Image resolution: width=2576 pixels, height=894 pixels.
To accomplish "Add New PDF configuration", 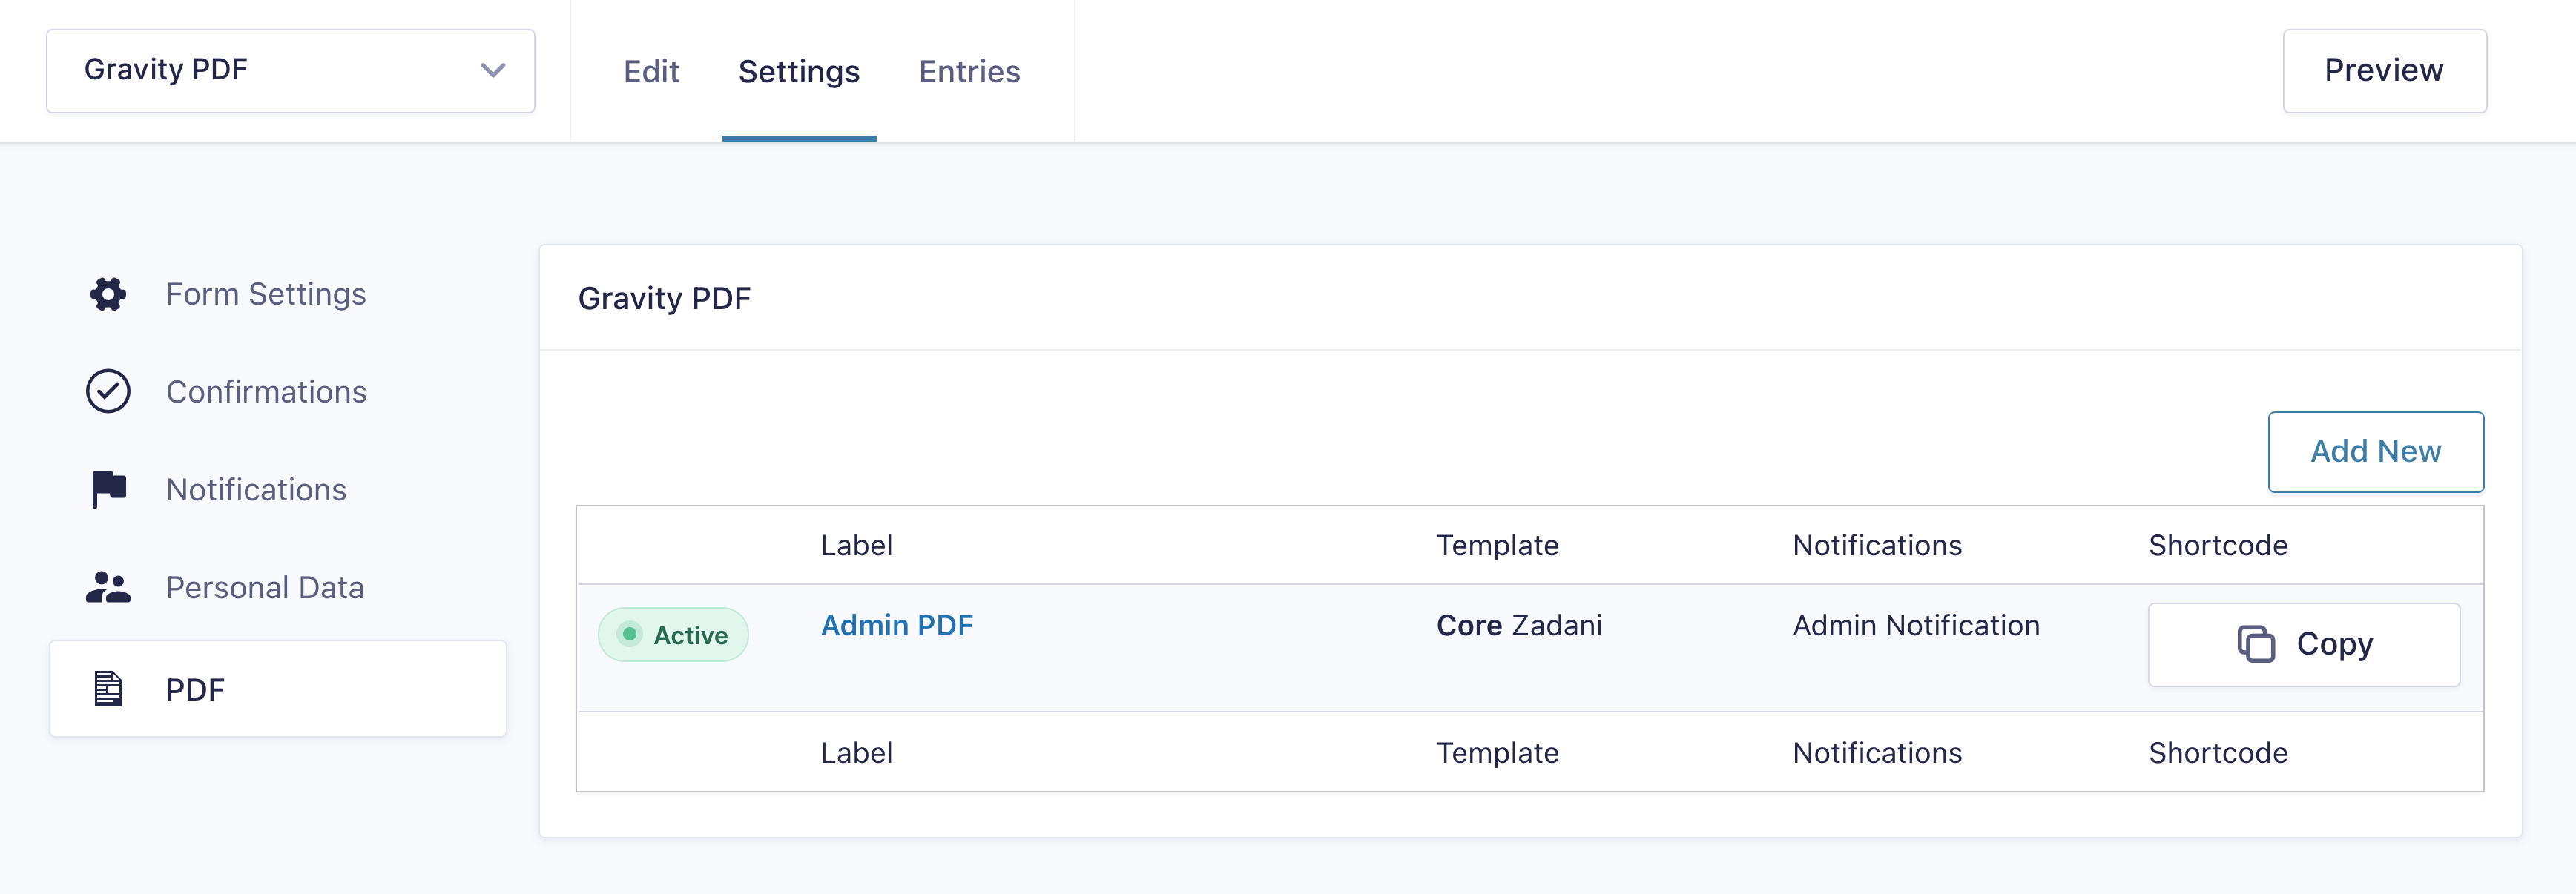I will pos(2375,451).
